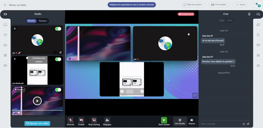
Task: Open the two-people icon in left sidebar
Action: (x=5, y=45)
